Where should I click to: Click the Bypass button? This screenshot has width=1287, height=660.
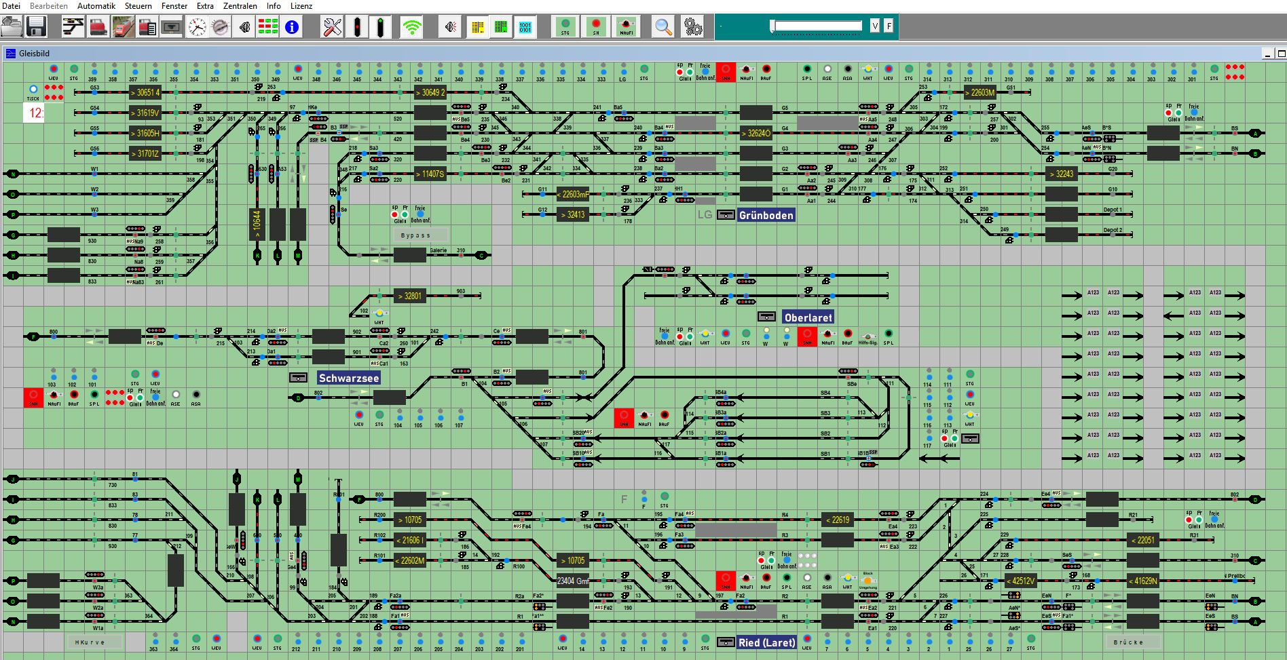point(420,235)
